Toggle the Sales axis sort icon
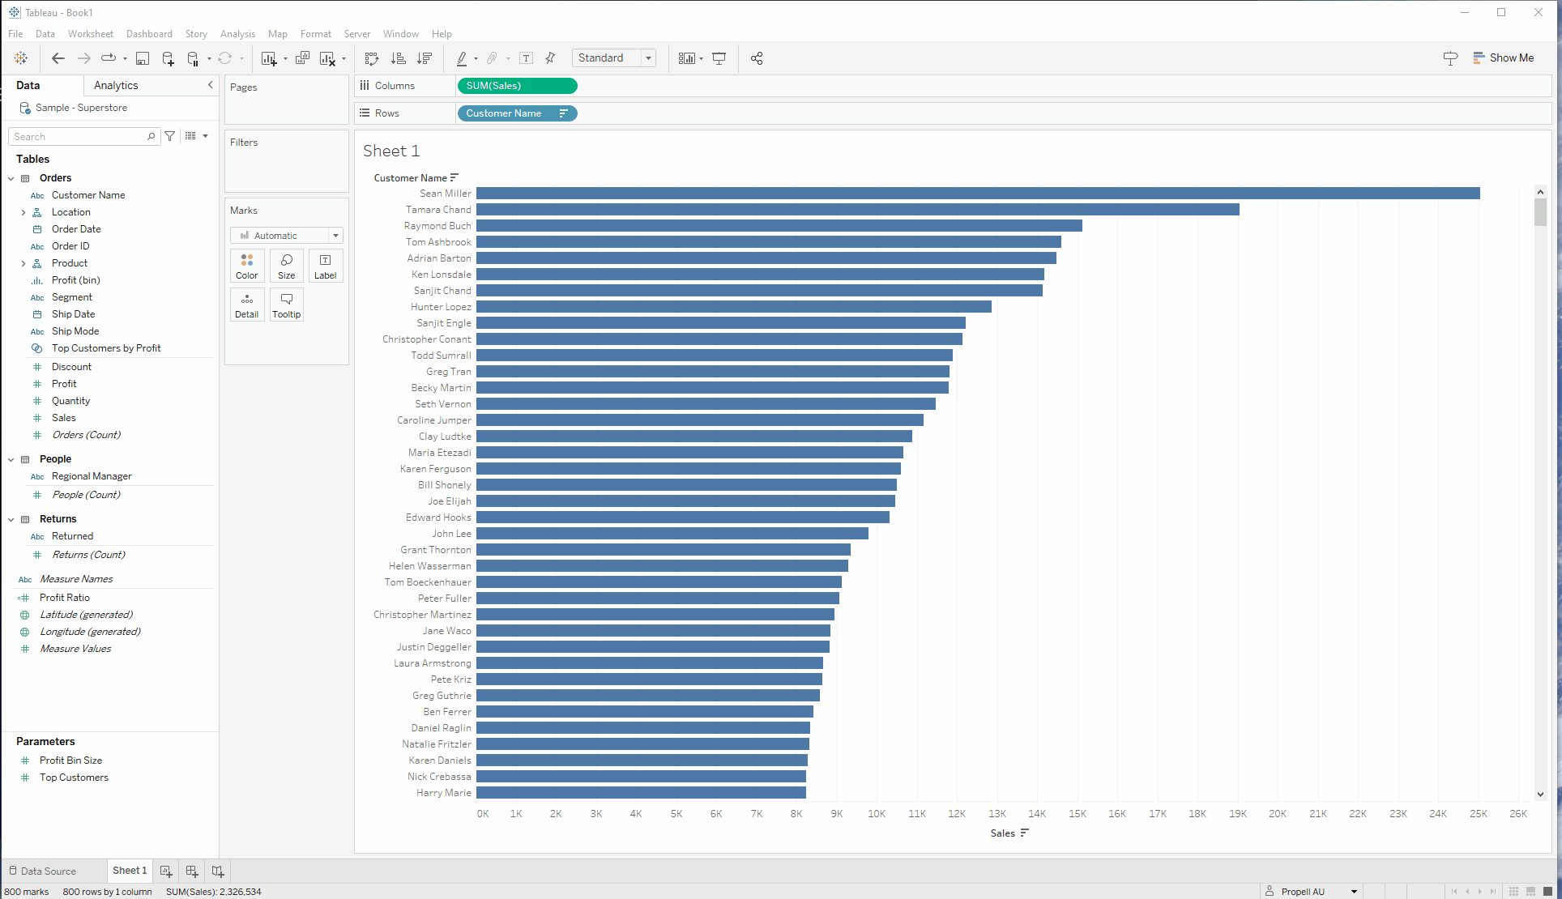The height and width of the screenshot is (899, 1562). [1025, 833]
